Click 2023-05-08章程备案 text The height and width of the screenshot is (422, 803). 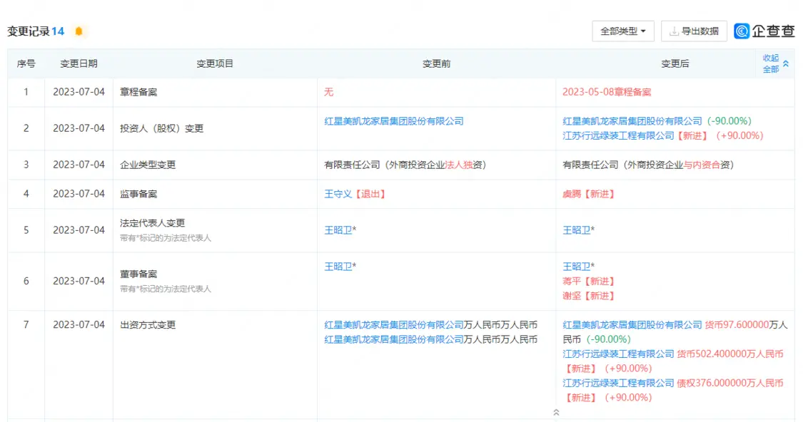(x=607, y=92)
